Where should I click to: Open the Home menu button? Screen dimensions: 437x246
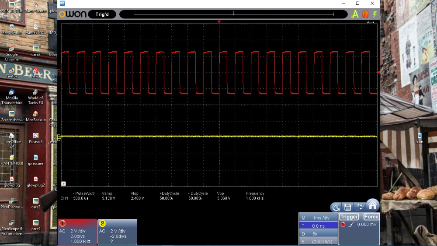pyautogui.click(x=372, y=205)
